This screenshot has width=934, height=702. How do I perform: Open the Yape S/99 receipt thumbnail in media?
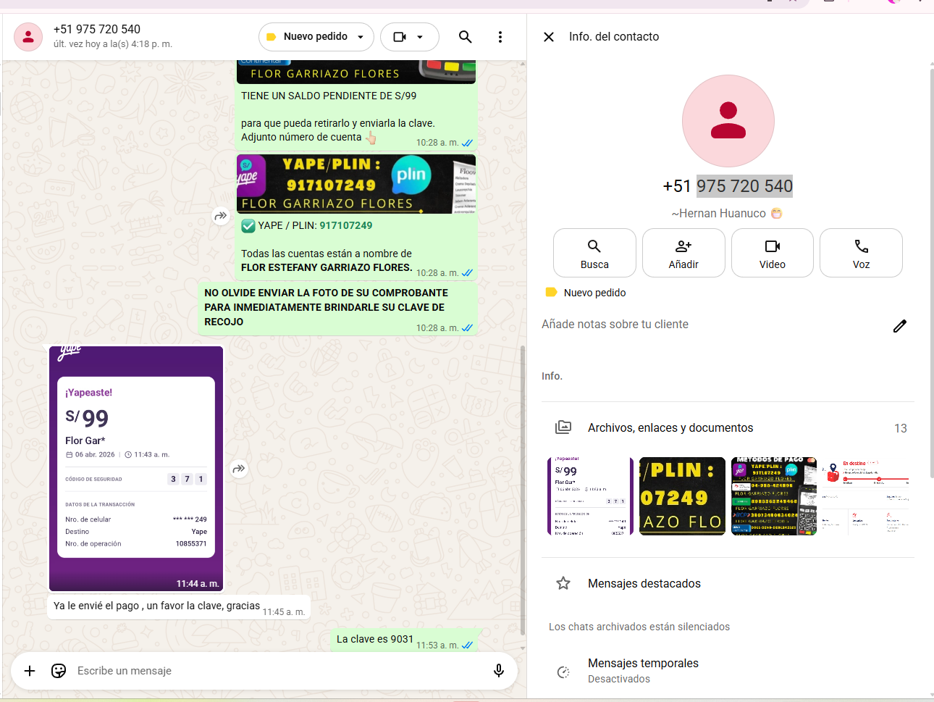[589, 496]
